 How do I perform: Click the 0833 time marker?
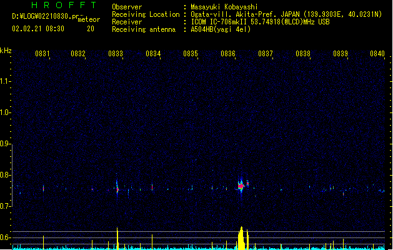click(116, 54)
